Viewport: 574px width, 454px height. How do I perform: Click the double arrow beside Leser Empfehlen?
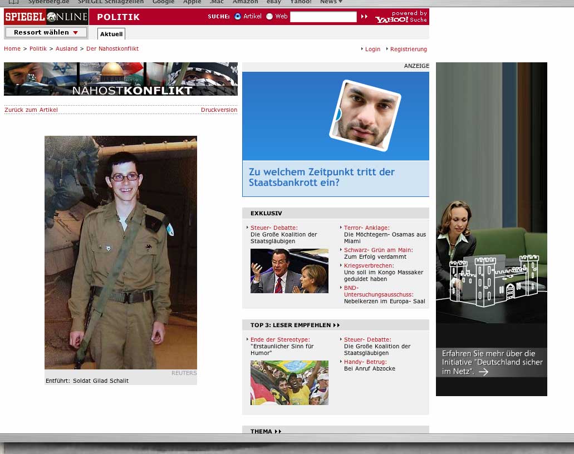coord(336,325)
